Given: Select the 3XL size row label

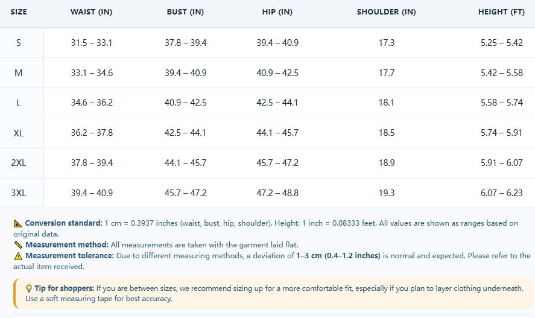Looking at the screenshot, I should [x=19, y=193].
